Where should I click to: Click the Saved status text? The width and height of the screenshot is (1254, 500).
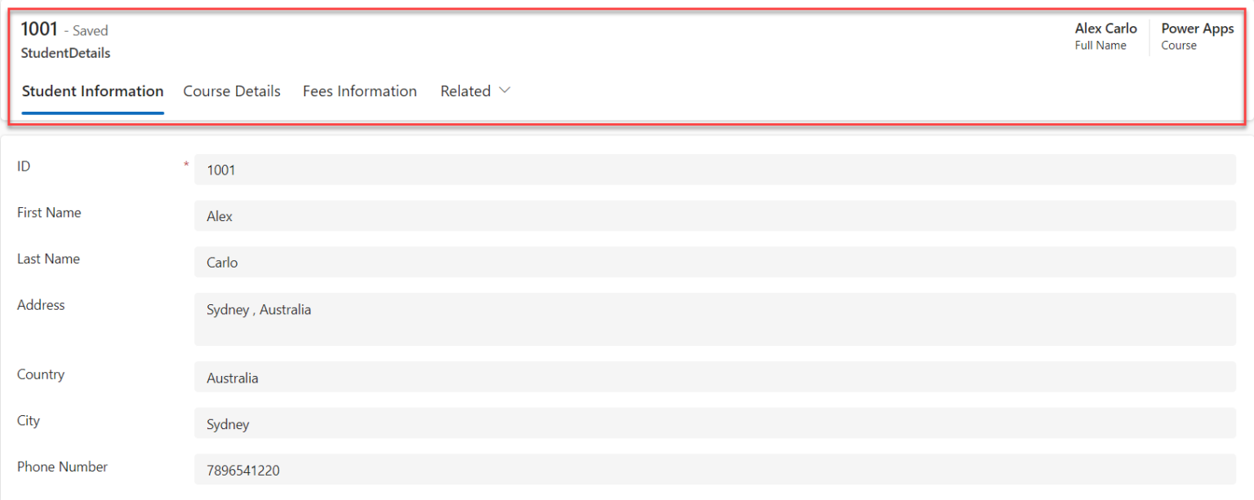pos(90,31)
